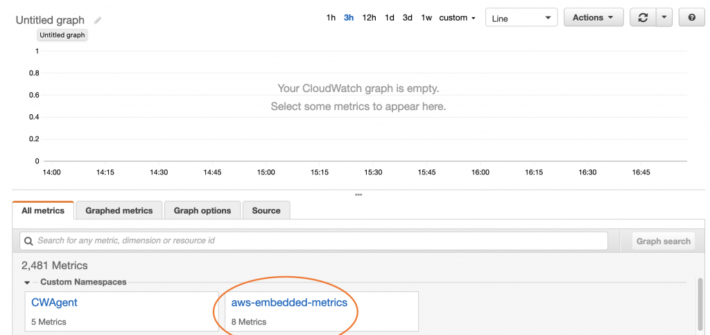
Task: Switch to Graph options tab
Action: pos(202,210)
